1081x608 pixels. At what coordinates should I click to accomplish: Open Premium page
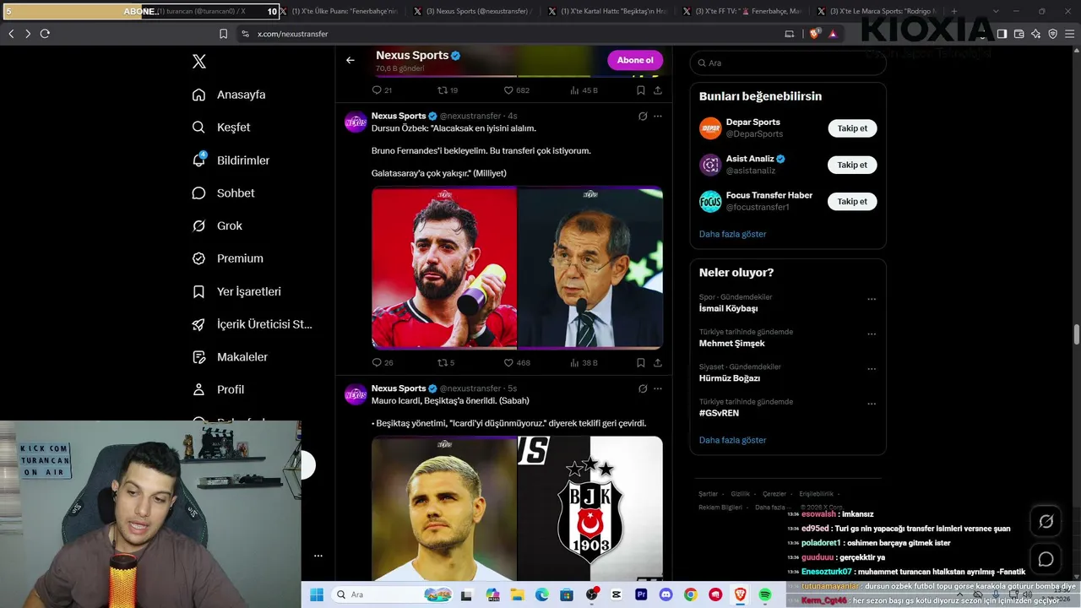(227, 258)
